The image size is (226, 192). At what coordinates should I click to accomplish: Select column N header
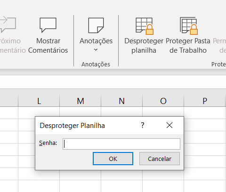click(122, 101)
